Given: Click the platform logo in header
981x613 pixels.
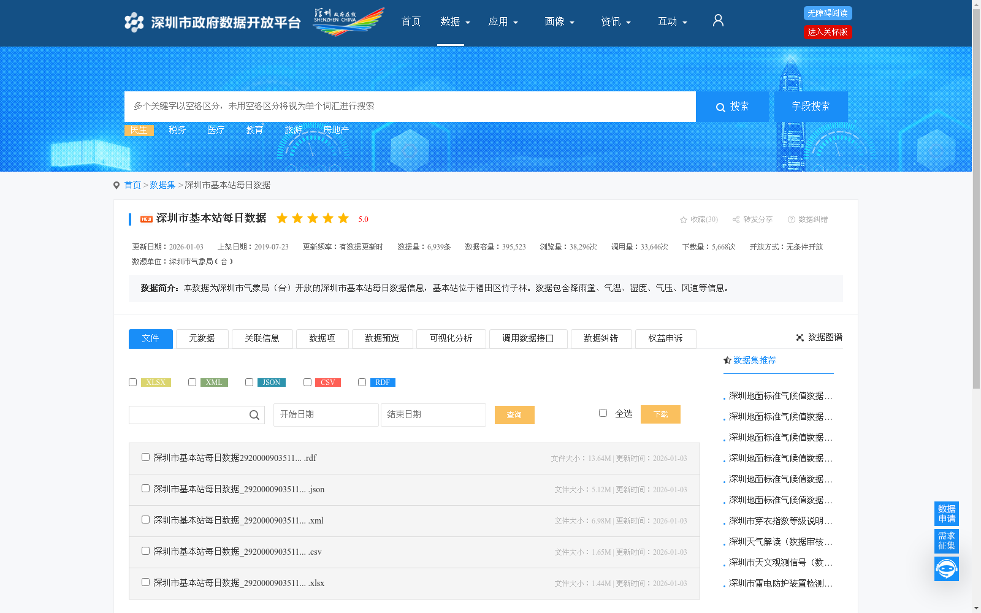Looking at the screenshot, I should click(212, 23).
